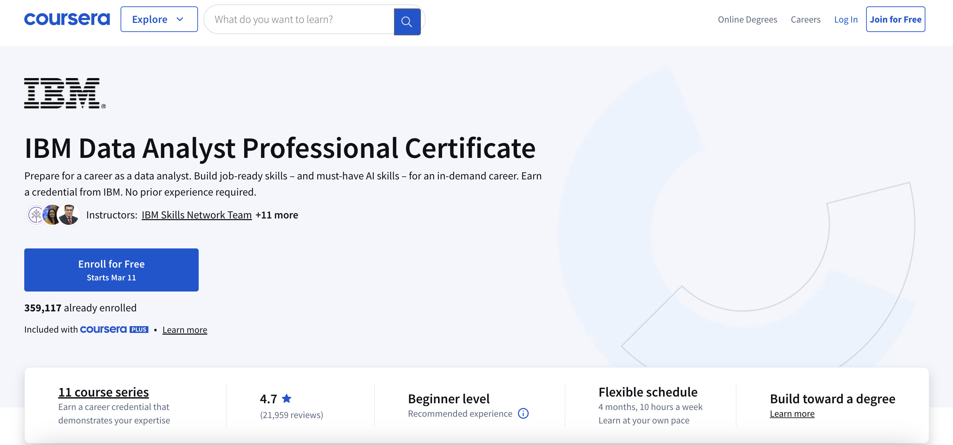Viewport: 953px width, 445px height.
Task: Click the IBM logo
Action: 65,93
